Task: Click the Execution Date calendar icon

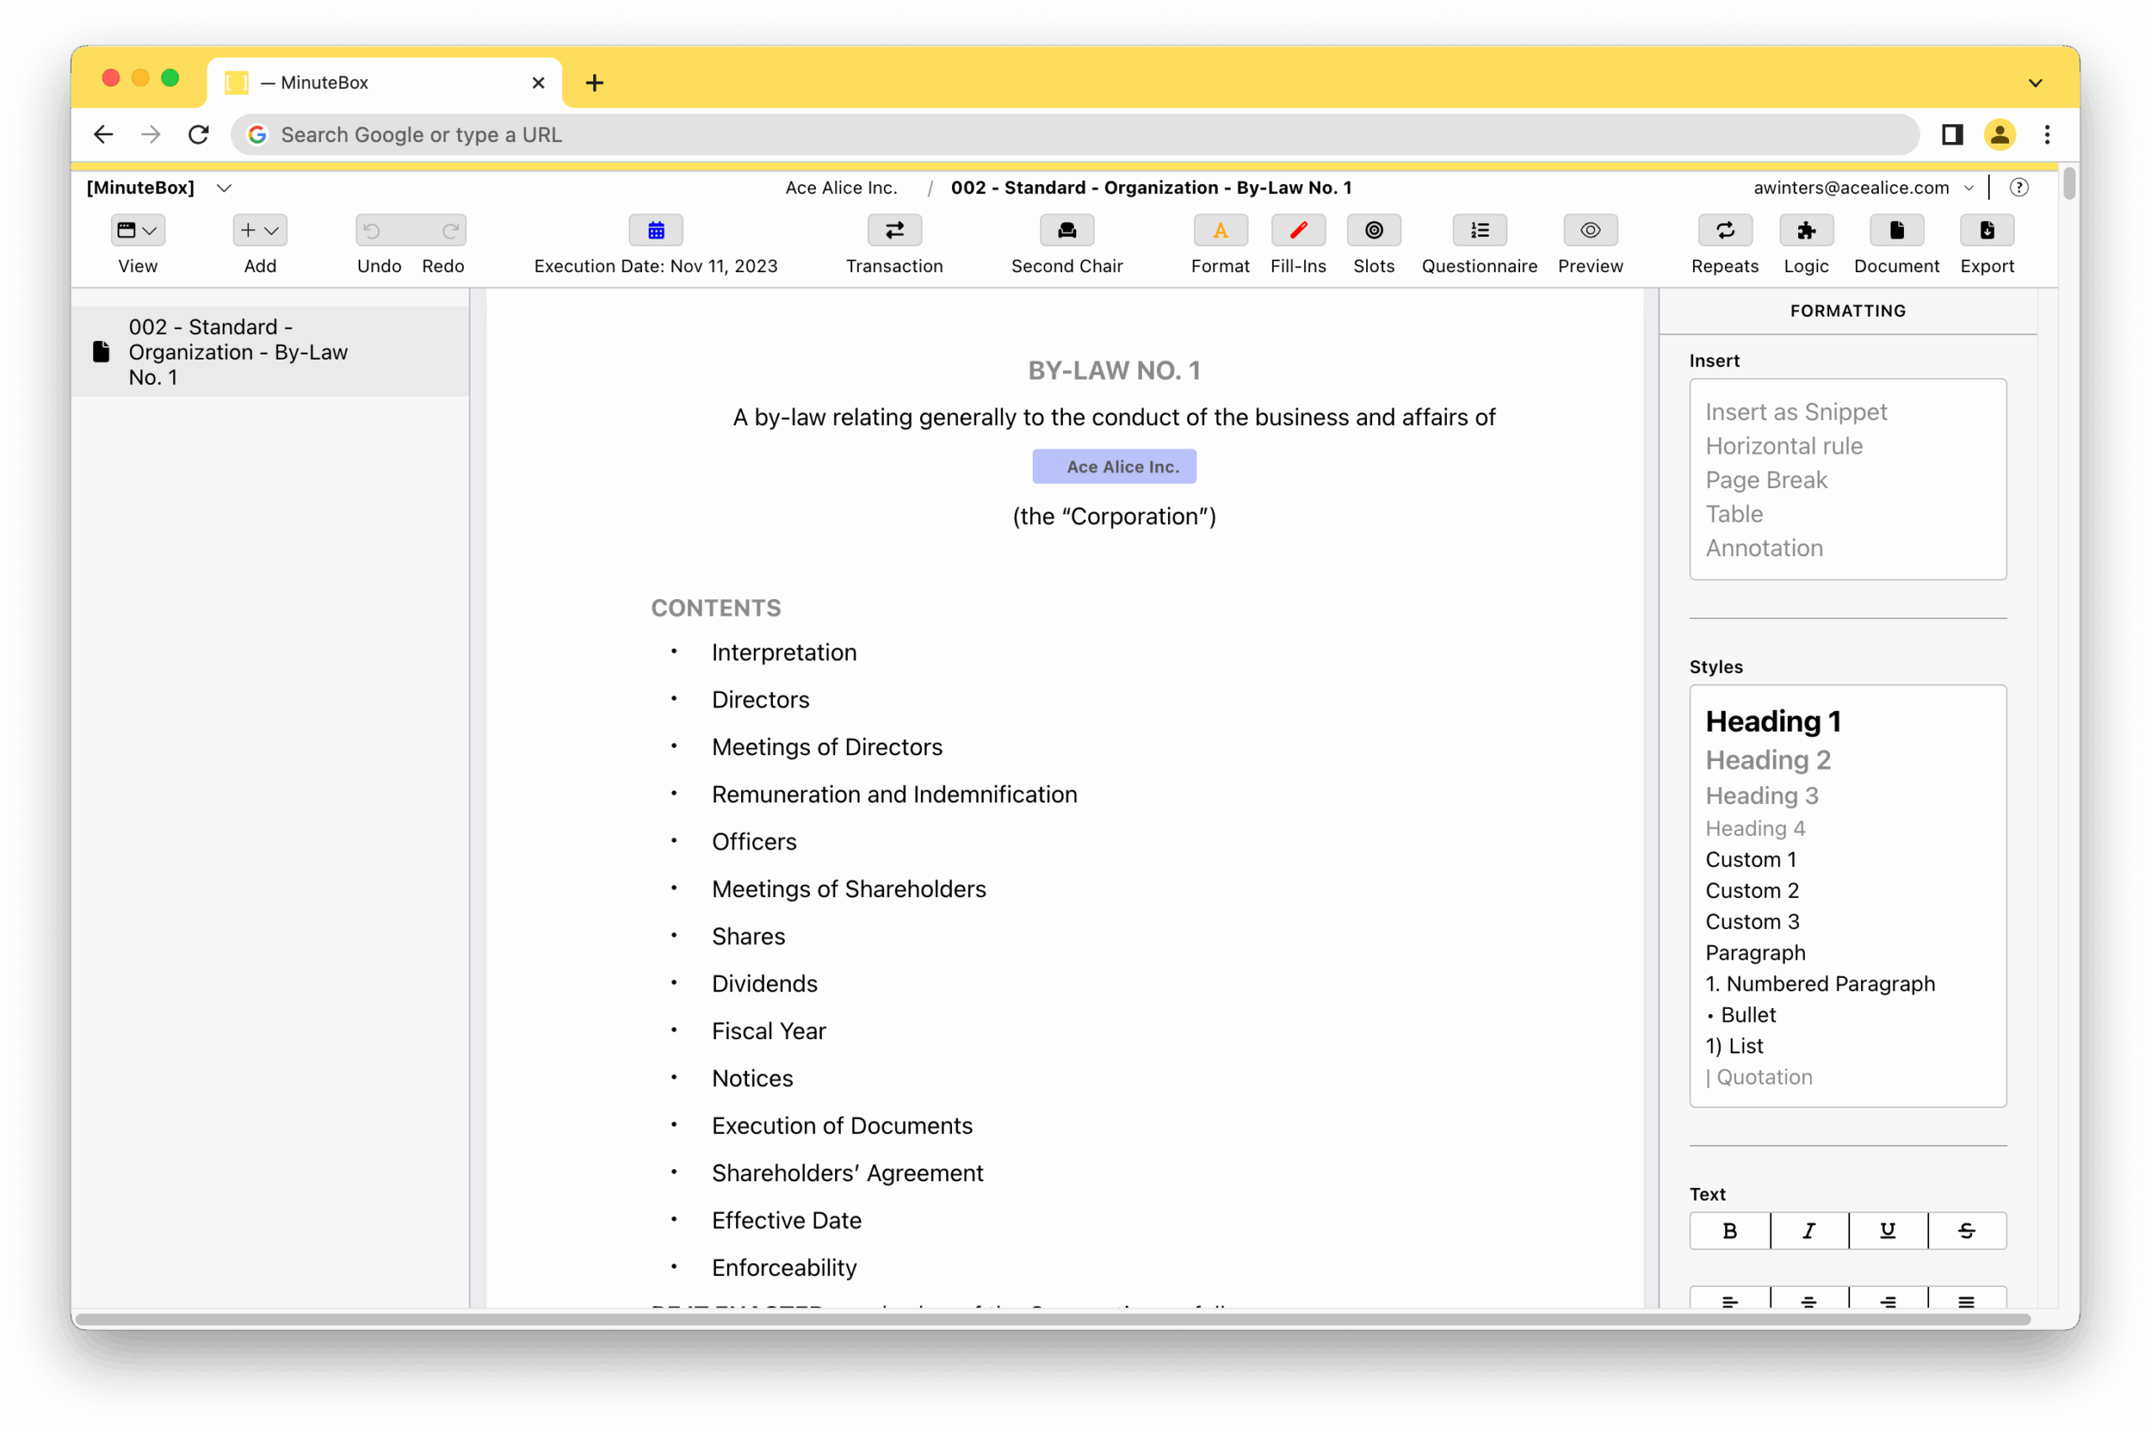Action: 655,230
